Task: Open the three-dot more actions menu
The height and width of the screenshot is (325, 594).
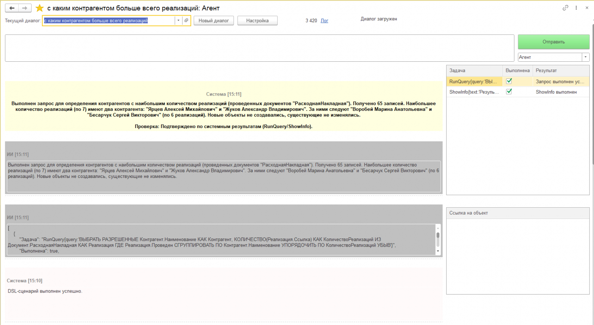Action: point(576,8)
